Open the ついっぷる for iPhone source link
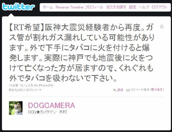The image size is (172, 132). [x=33, y=85]
